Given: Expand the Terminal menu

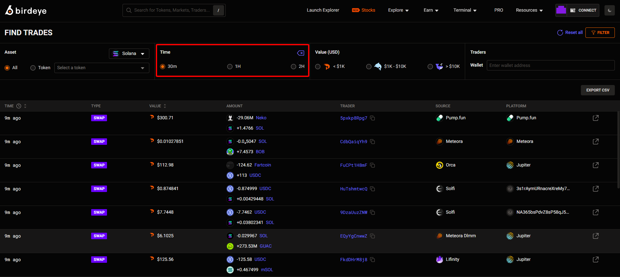Looking at the screenshot, I should point(465,10).
